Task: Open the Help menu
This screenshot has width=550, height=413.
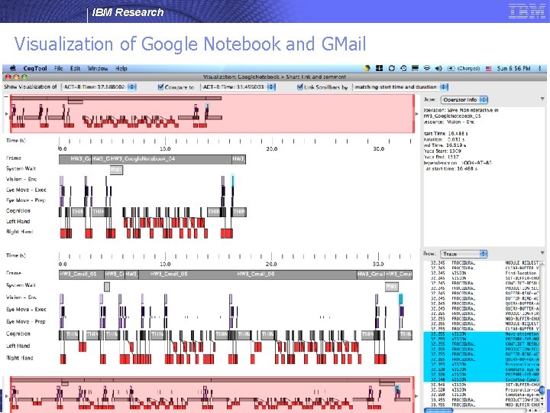Action: [121, 69]
